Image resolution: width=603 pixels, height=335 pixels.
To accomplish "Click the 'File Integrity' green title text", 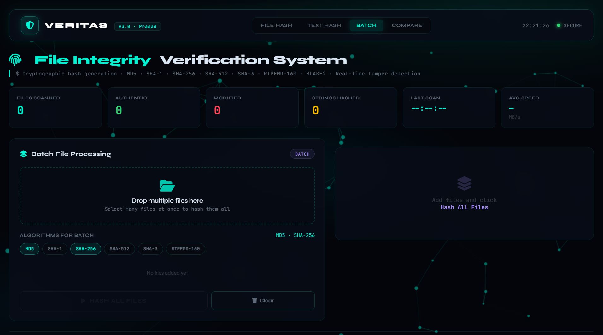I will point(93,60).
